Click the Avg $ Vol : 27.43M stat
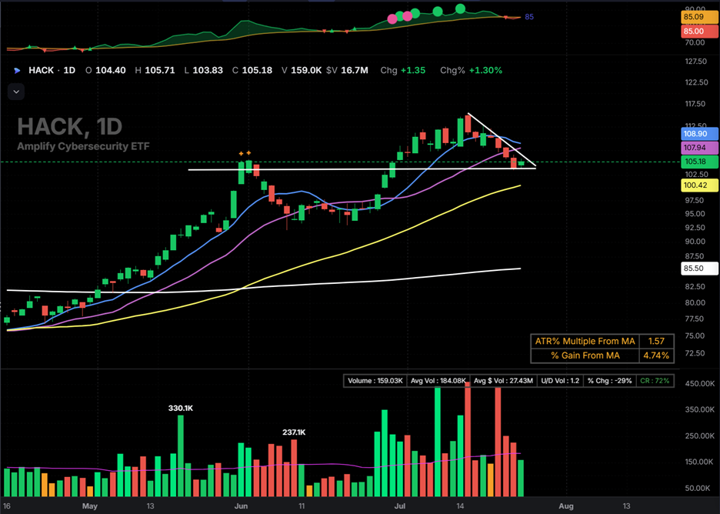Screen dimensions: 720x514 503,381
